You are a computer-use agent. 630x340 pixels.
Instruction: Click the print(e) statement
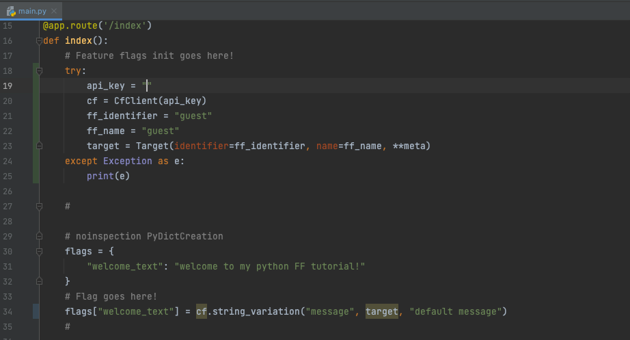point(108,176)
